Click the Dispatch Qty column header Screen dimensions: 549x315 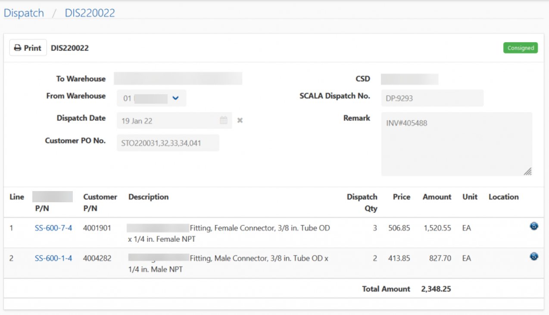[x=362, y=202]
